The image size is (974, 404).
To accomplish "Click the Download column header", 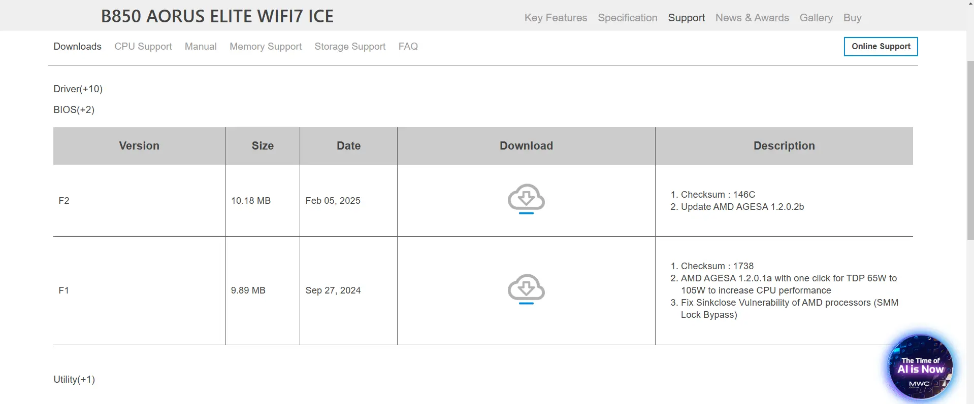I will (526, 145).
